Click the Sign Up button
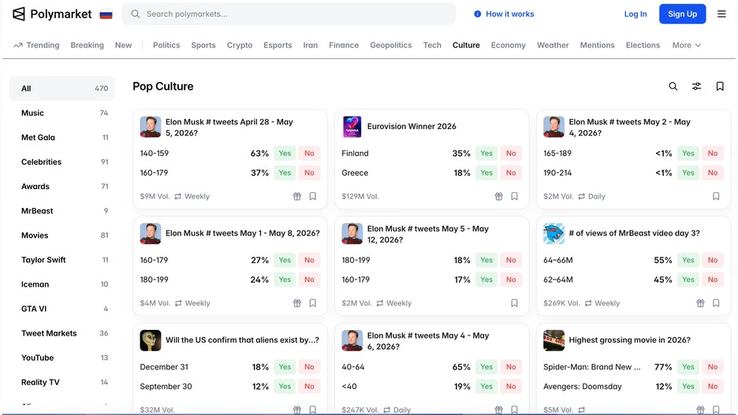The height and width of the screenshot is (415, 738). tap(682, 14)
